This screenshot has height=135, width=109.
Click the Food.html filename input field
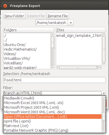[x=55, y=80]
